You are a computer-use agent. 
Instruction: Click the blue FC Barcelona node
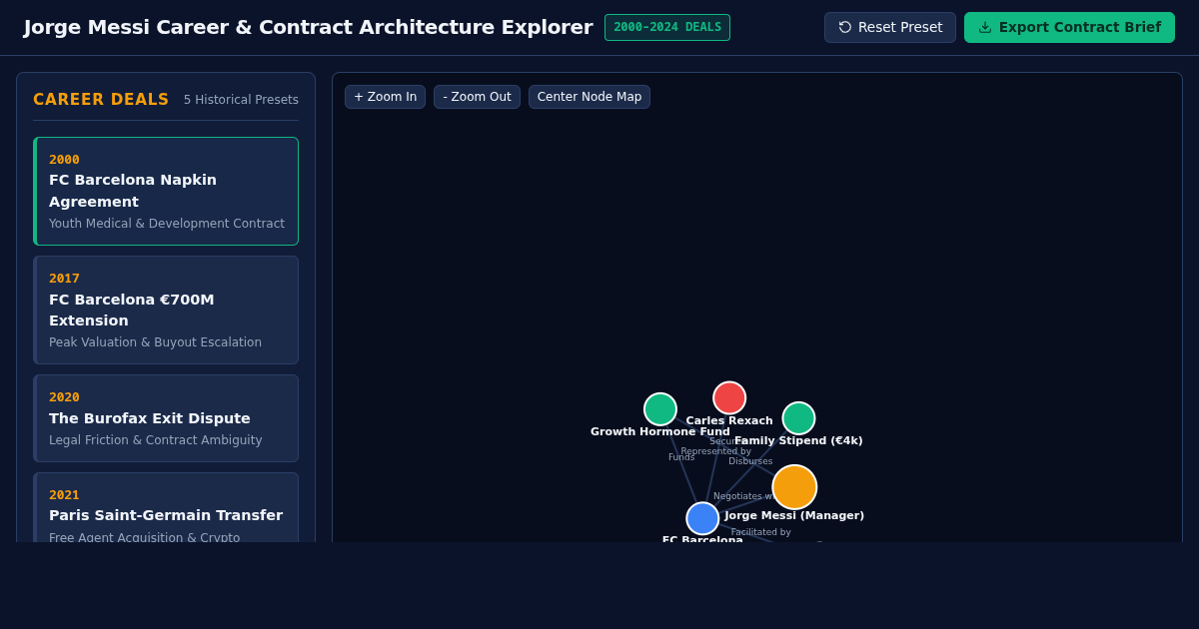pos(702,518)
